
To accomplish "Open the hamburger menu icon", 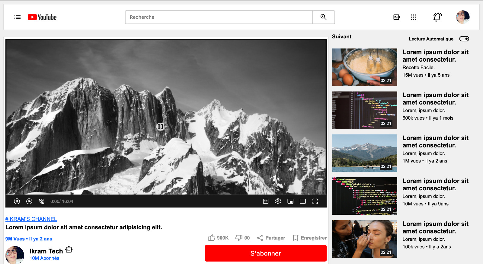I will 18,17.
